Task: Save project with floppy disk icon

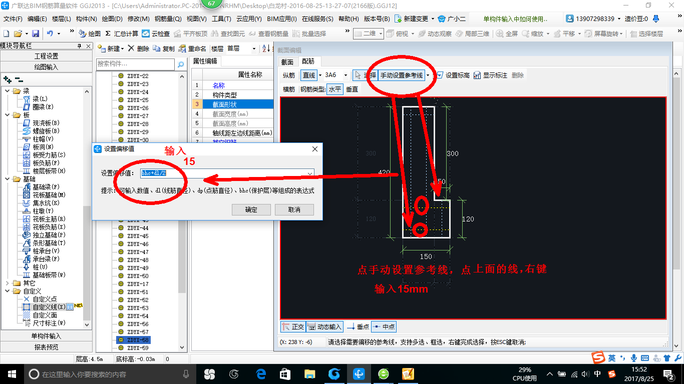Action: pos(36,33)
